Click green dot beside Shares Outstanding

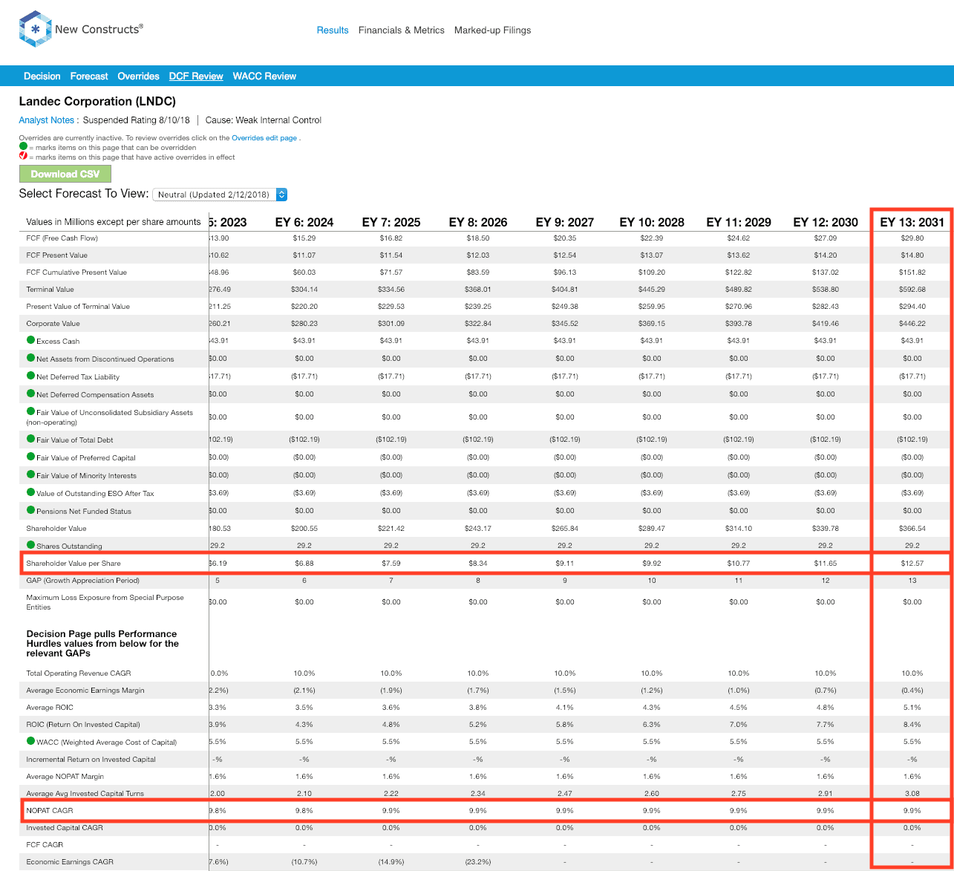tap(31, 546)
